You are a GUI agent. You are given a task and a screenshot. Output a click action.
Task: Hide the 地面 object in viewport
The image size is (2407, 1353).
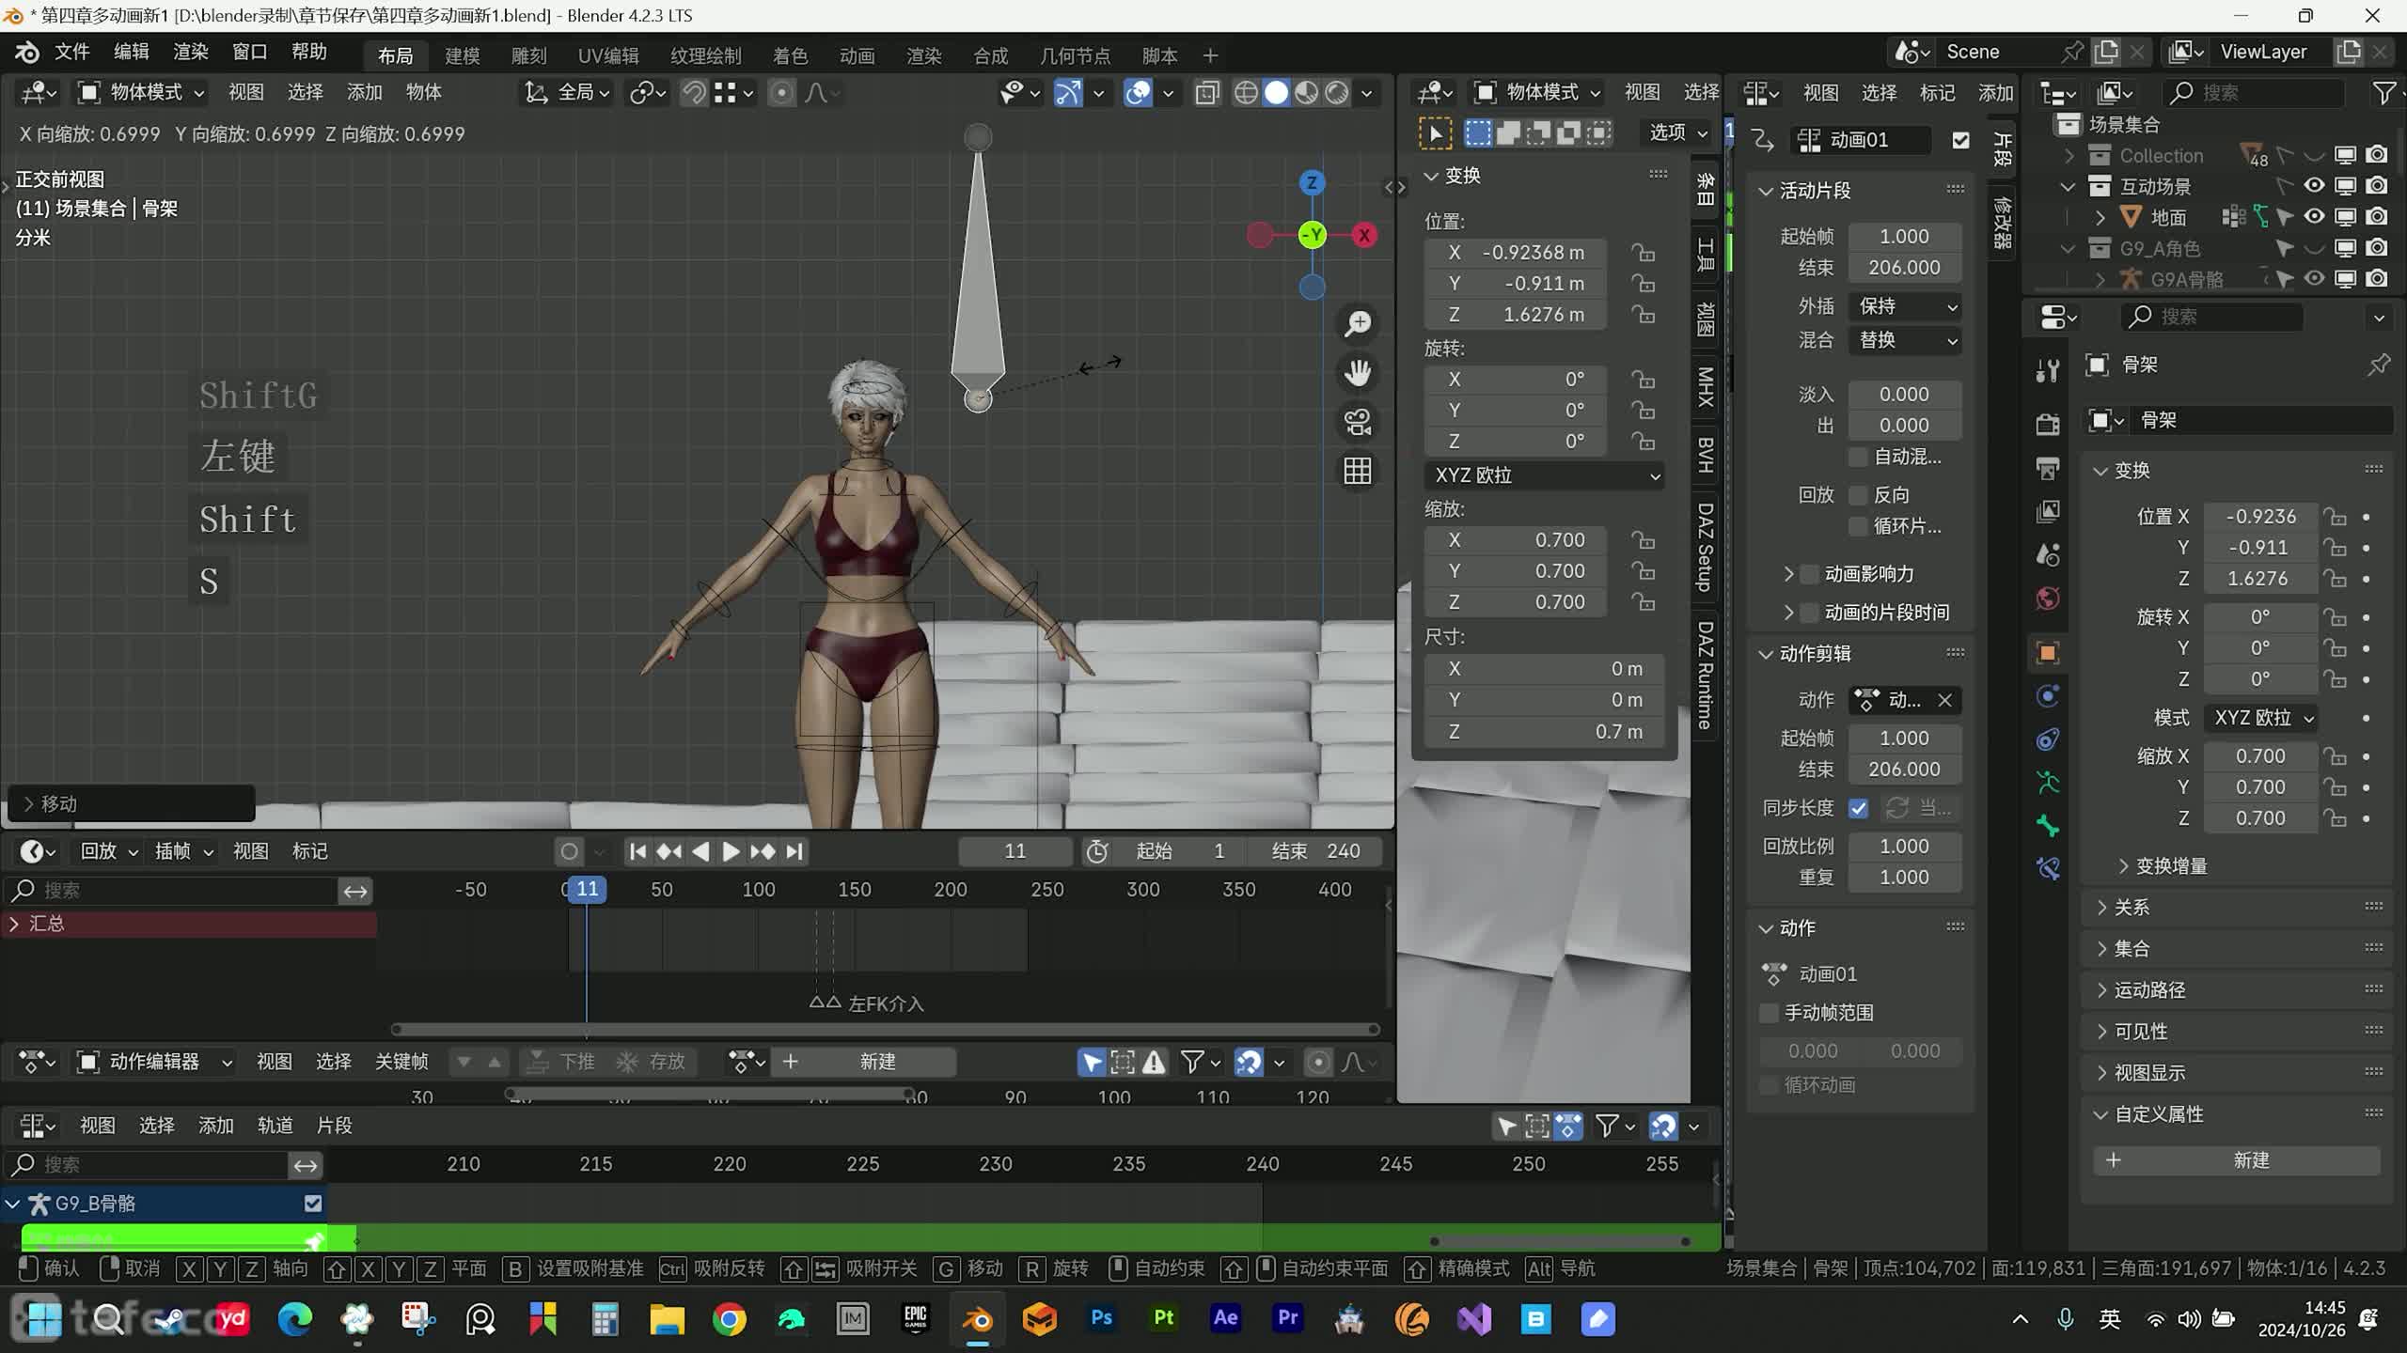click(x=2314, y=217)
